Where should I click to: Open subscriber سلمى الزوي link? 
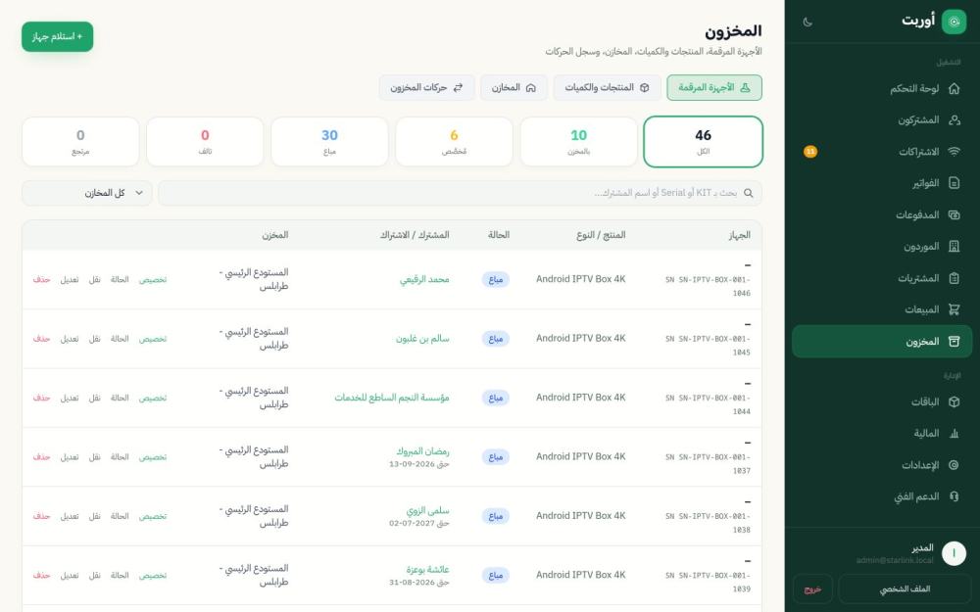click(x=427, y=510)
